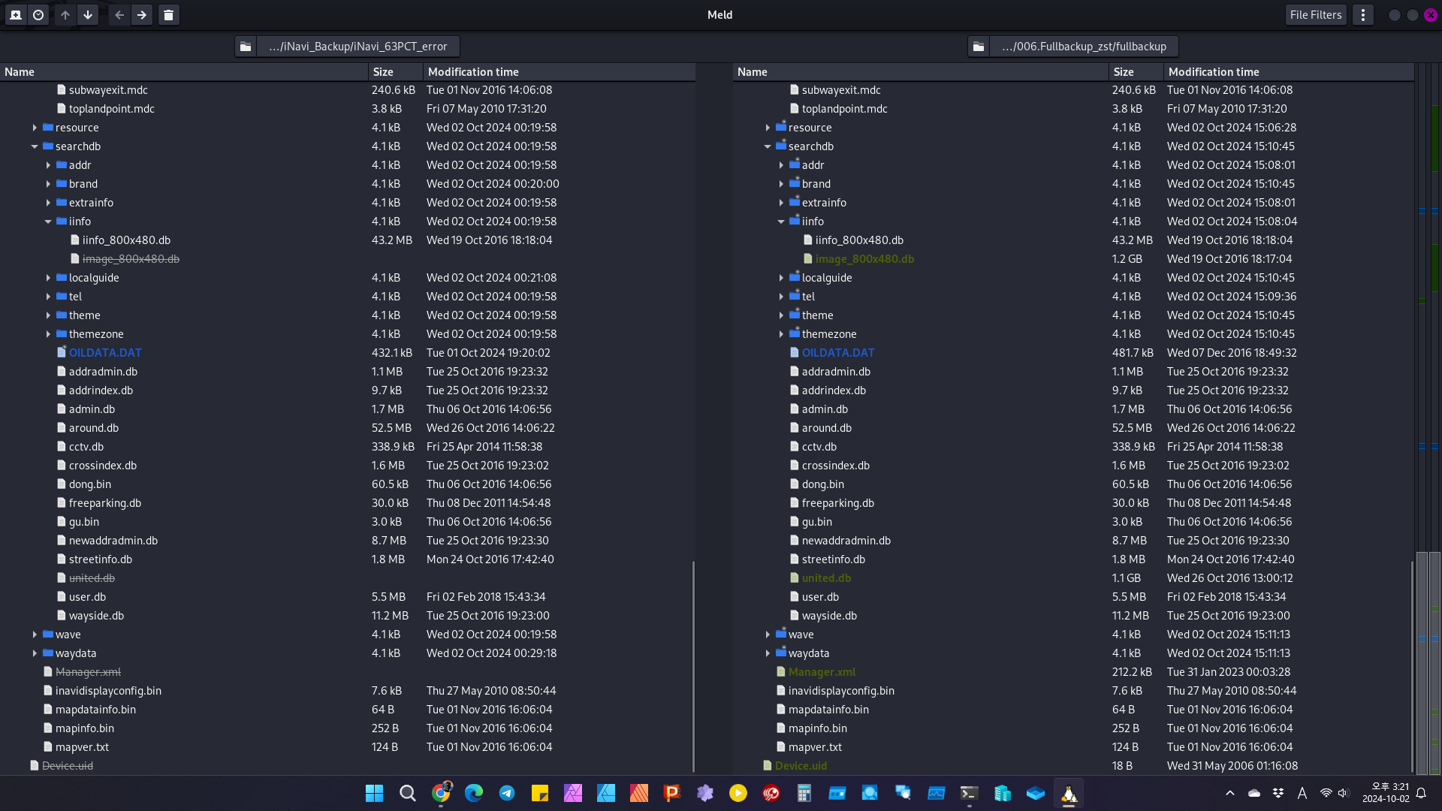Go to next change down arrow
This screenshot has width=1442, height=811.
click(88, 15)
